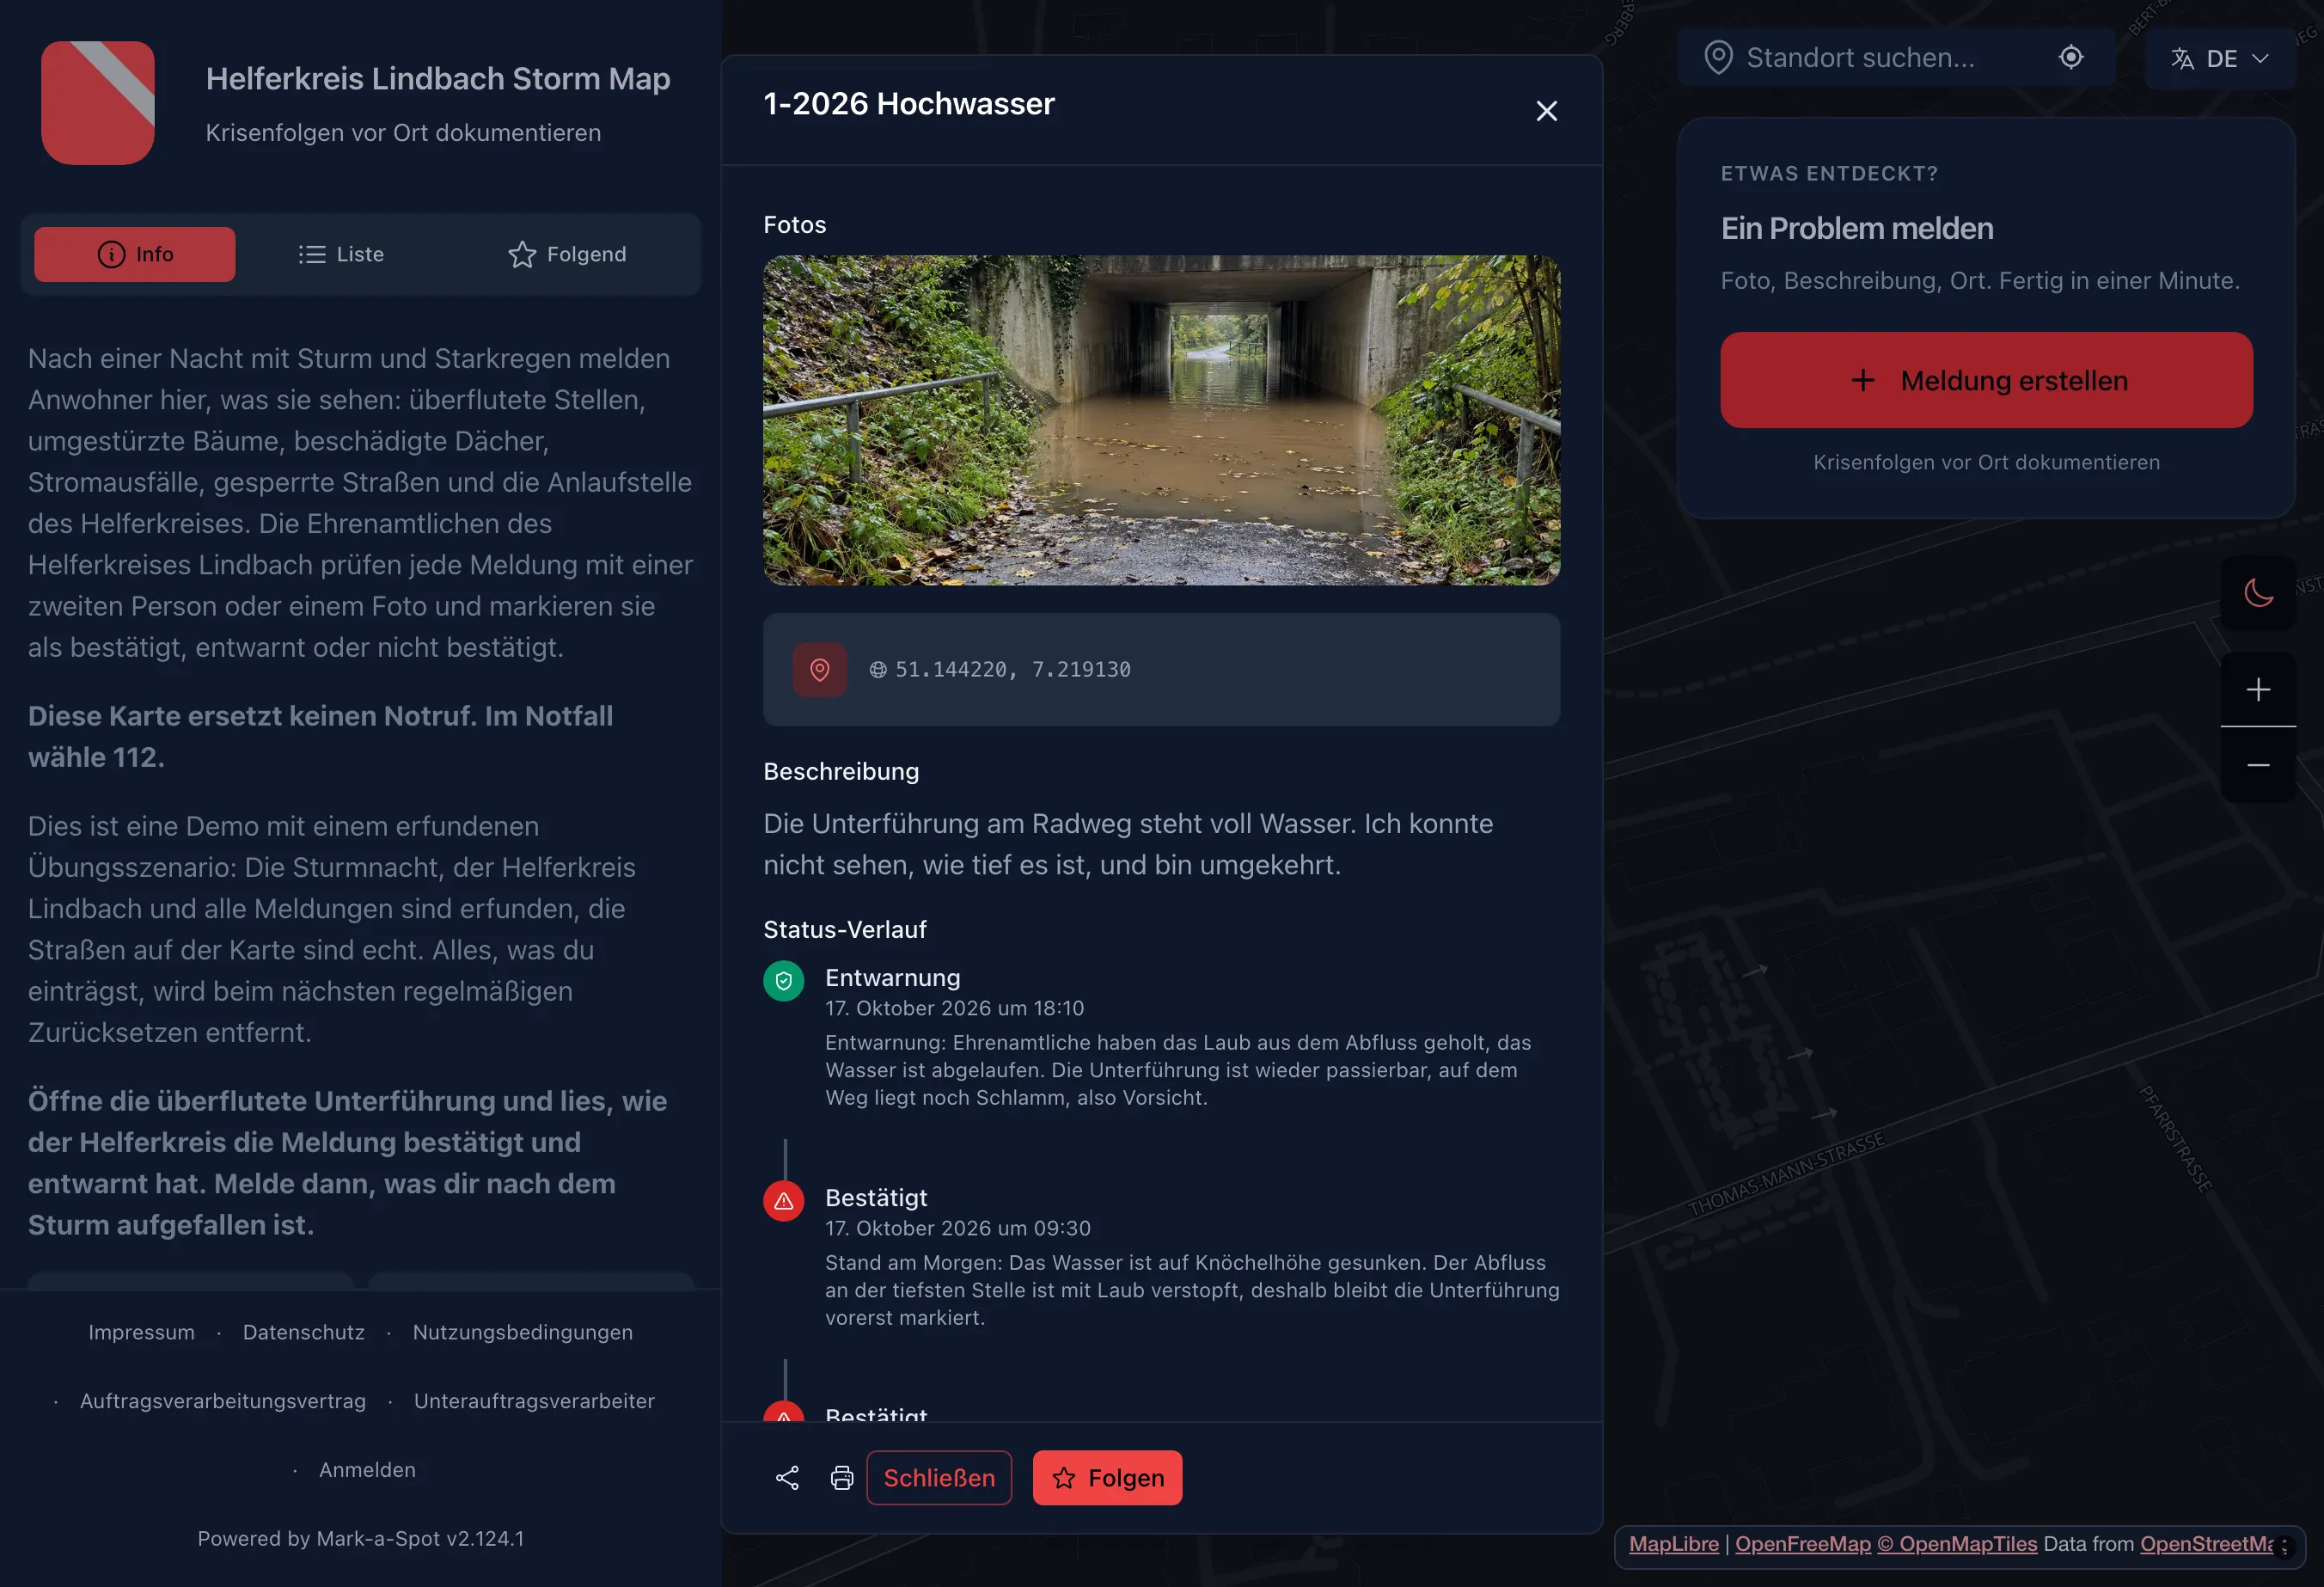
Task: Click the red location pin beside the coordinates
Action: click(819, 669)
